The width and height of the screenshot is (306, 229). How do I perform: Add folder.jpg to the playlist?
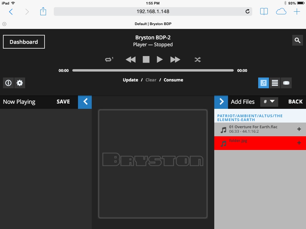pos(299,143)
